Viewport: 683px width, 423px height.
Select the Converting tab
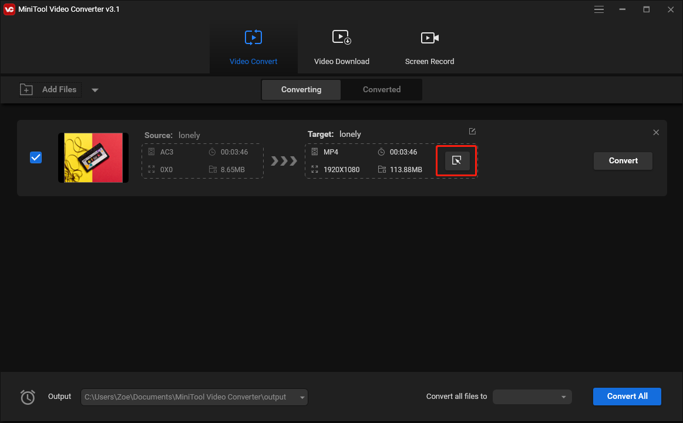(301, 90)
